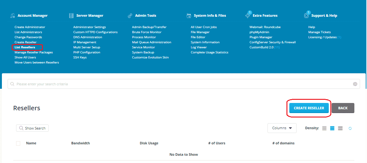This screenshot has width=367, height=163.
Task: Open Service Monitor link
Action: [143, 47]
